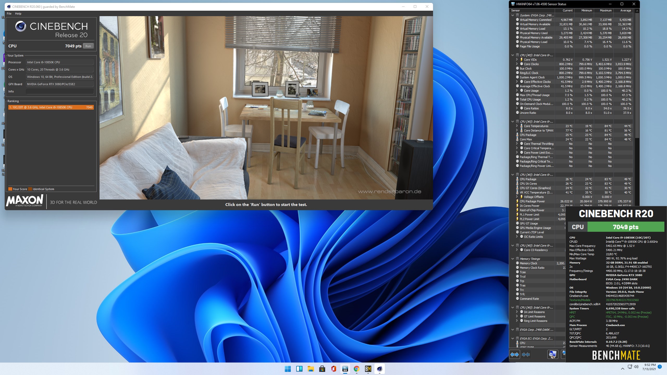
Task: Click the lightning icon beside Core VIDs
Action: click(x=522, y=60)
